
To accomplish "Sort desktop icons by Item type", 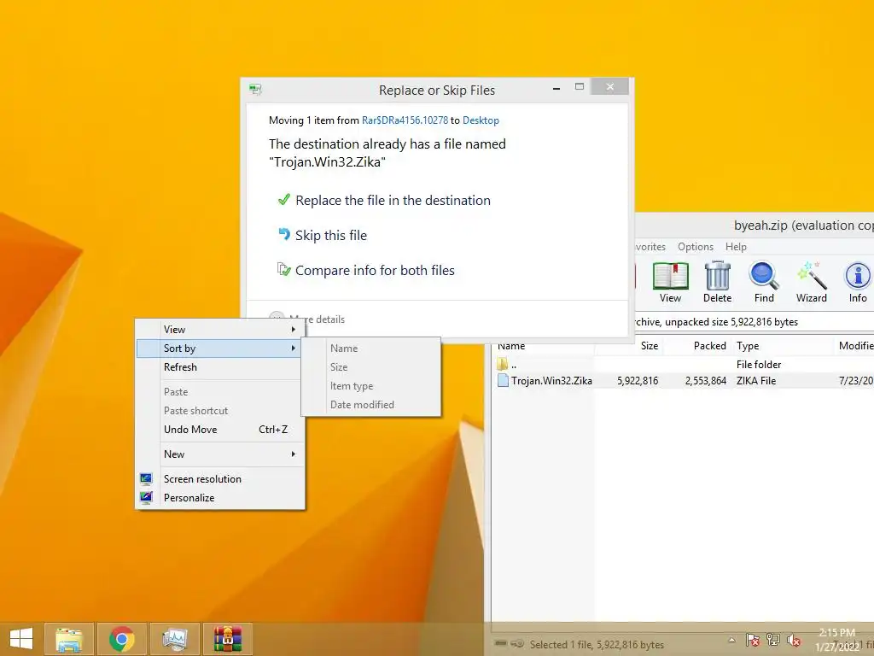I will (x=370, y=385).
